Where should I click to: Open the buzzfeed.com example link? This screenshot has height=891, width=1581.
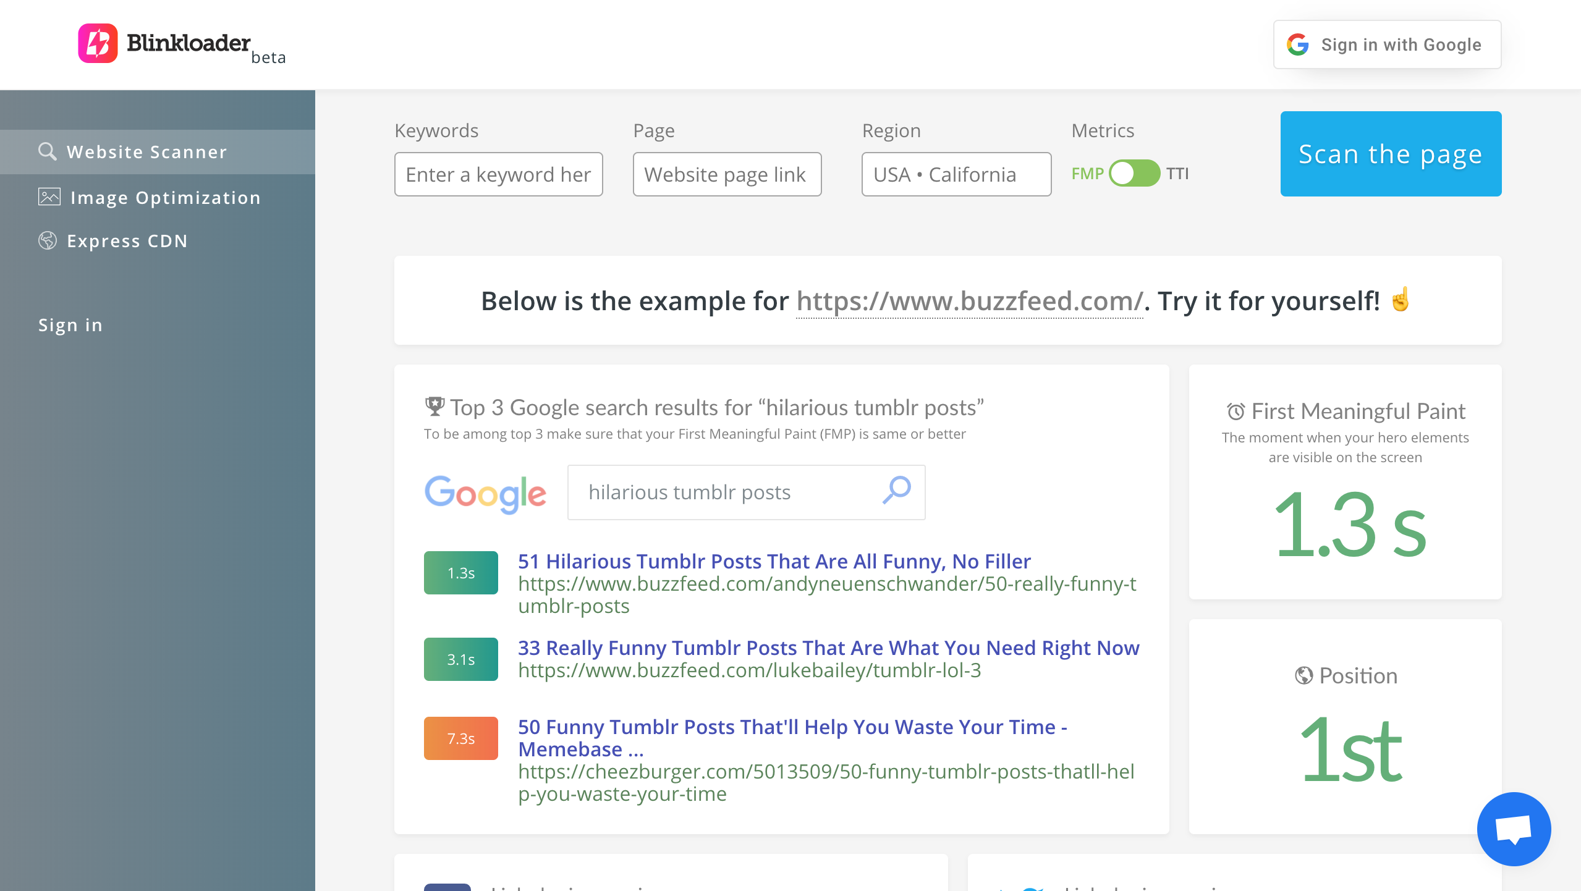point(969,302)
